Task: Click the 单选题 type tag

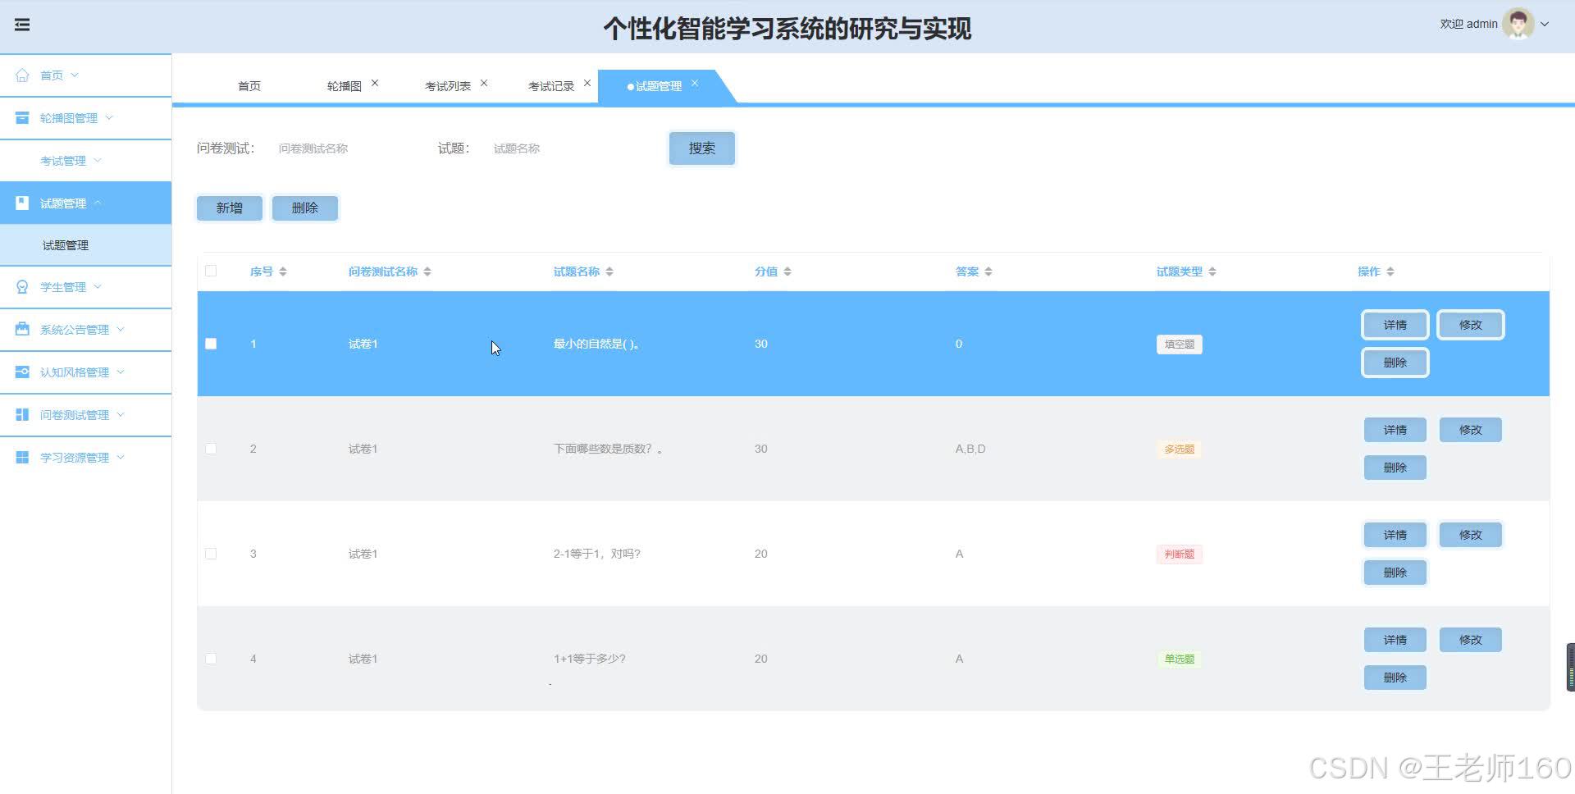Action: (1180, 659)
